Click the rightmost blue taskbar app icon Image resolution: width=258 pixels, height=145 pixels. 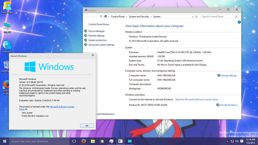[130, 141]
